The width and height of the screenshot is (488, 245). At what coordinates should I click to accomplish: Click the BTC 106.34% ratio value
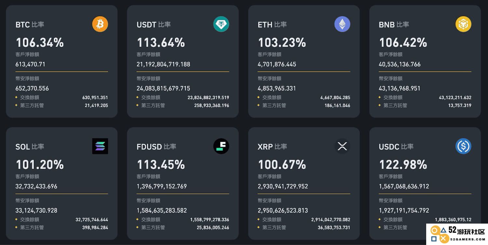40,43
